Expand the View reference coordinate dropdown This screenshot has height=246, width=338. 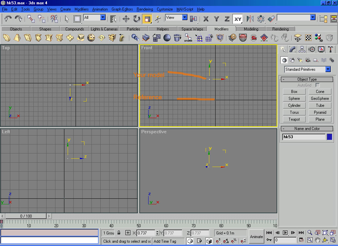point(185,18)
